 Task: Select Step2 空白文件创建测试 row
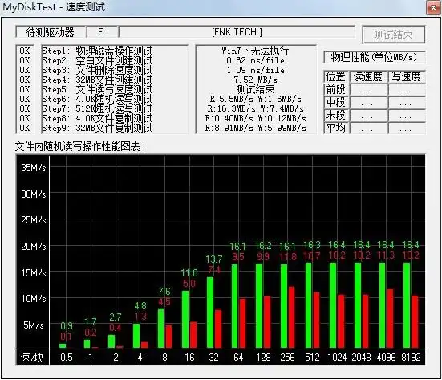(97, 61)
